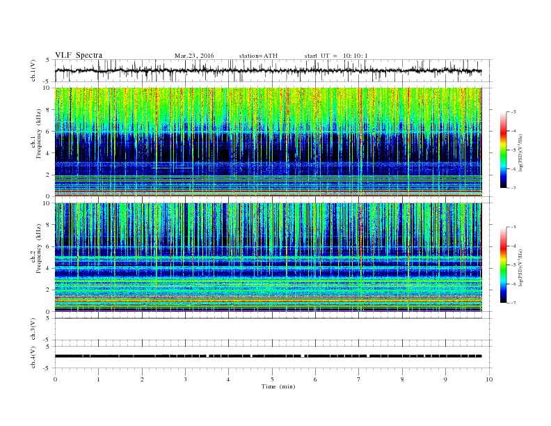Select the "ch.4(V)" axis label

coord(33,358)
